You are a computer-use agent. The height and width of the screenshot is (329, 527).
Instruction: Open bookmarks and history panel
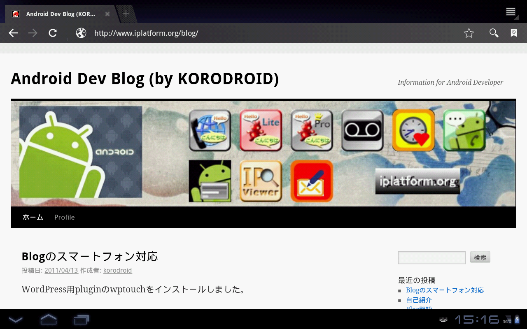click(514, 33)
